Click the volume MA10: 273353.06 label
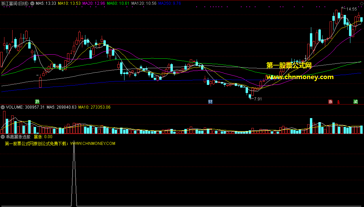Screen dimensions: 364x207 coord(94,107)
